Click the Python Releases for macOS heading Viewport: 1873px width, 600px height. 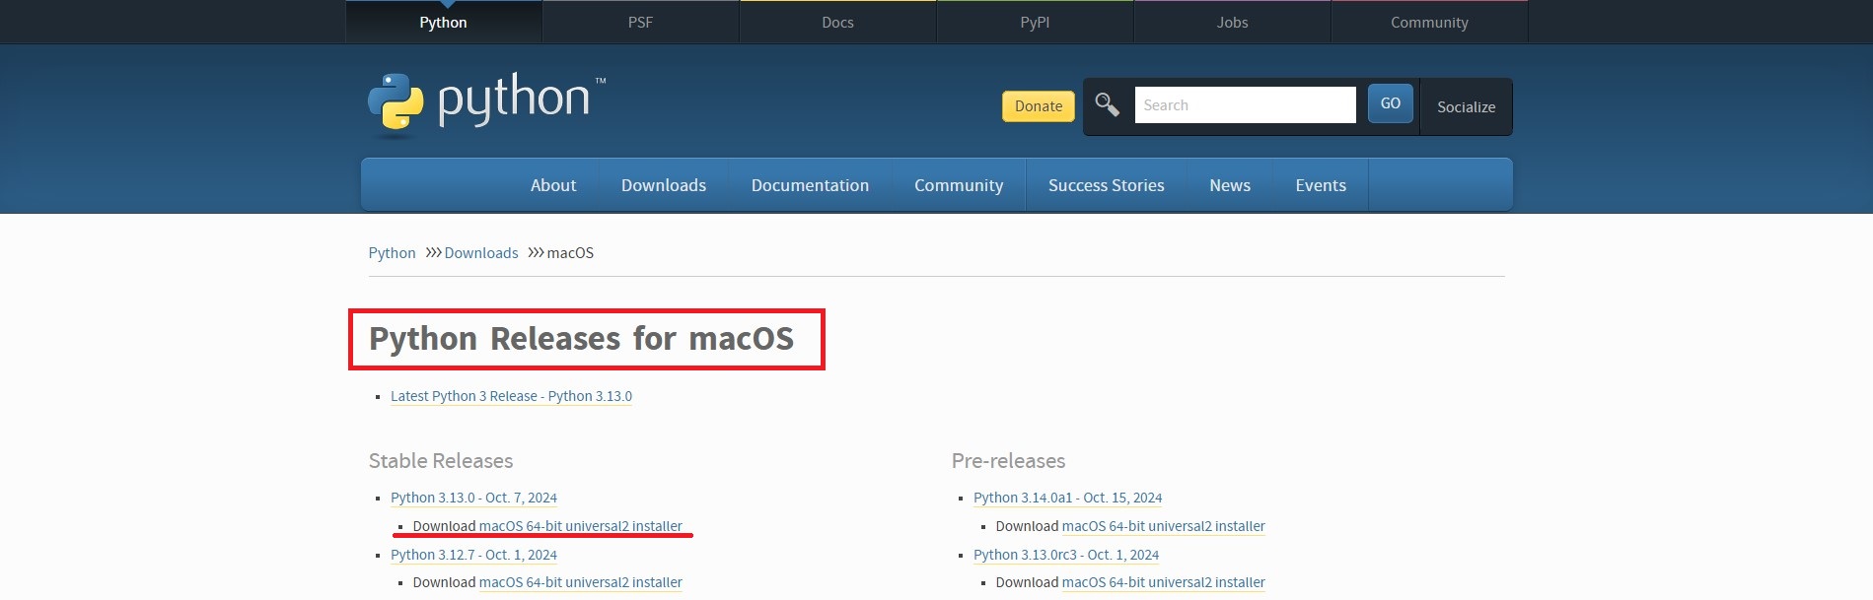click(581, 339)
